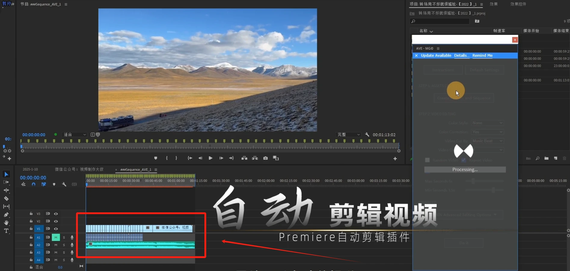Viewport: 570px width, 271px height.
Task: Add marker in the timeline header
Action: click(x=54, y=184)
